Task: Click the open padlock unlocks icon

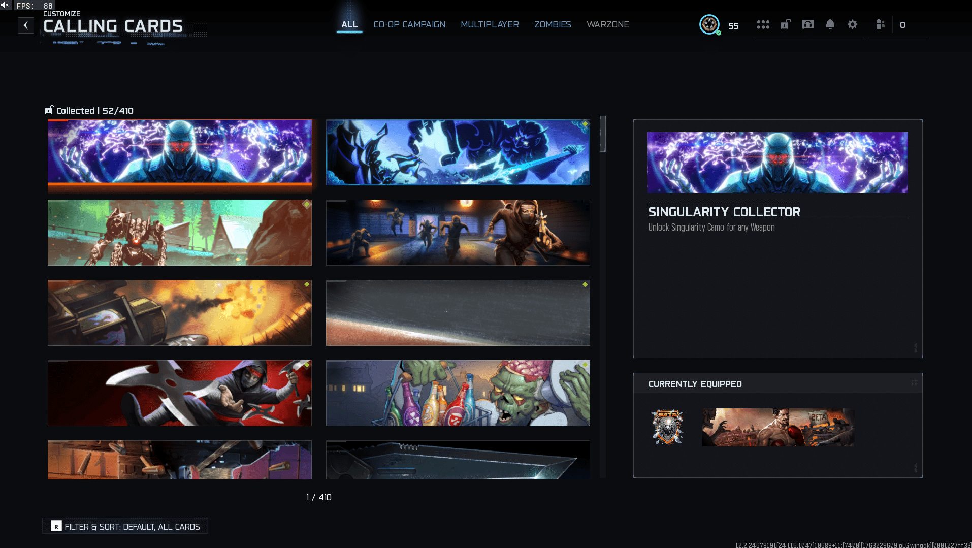Action: coord(785,25)
